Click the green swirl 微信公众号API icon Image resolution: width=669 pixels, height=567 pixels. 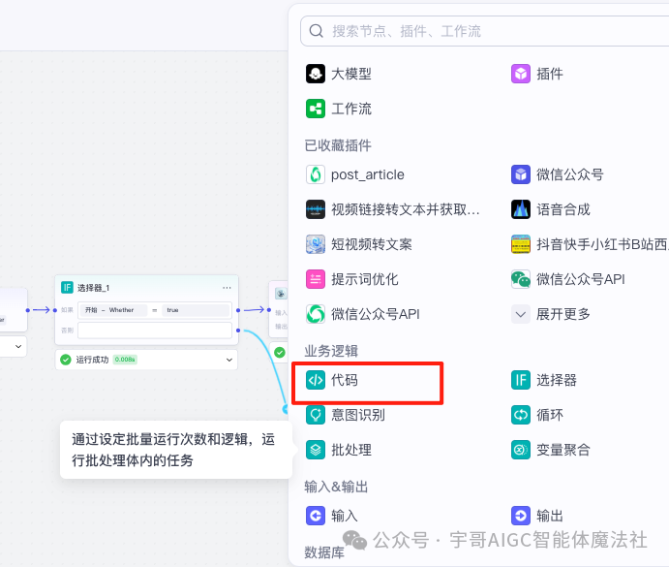point(316,314)
